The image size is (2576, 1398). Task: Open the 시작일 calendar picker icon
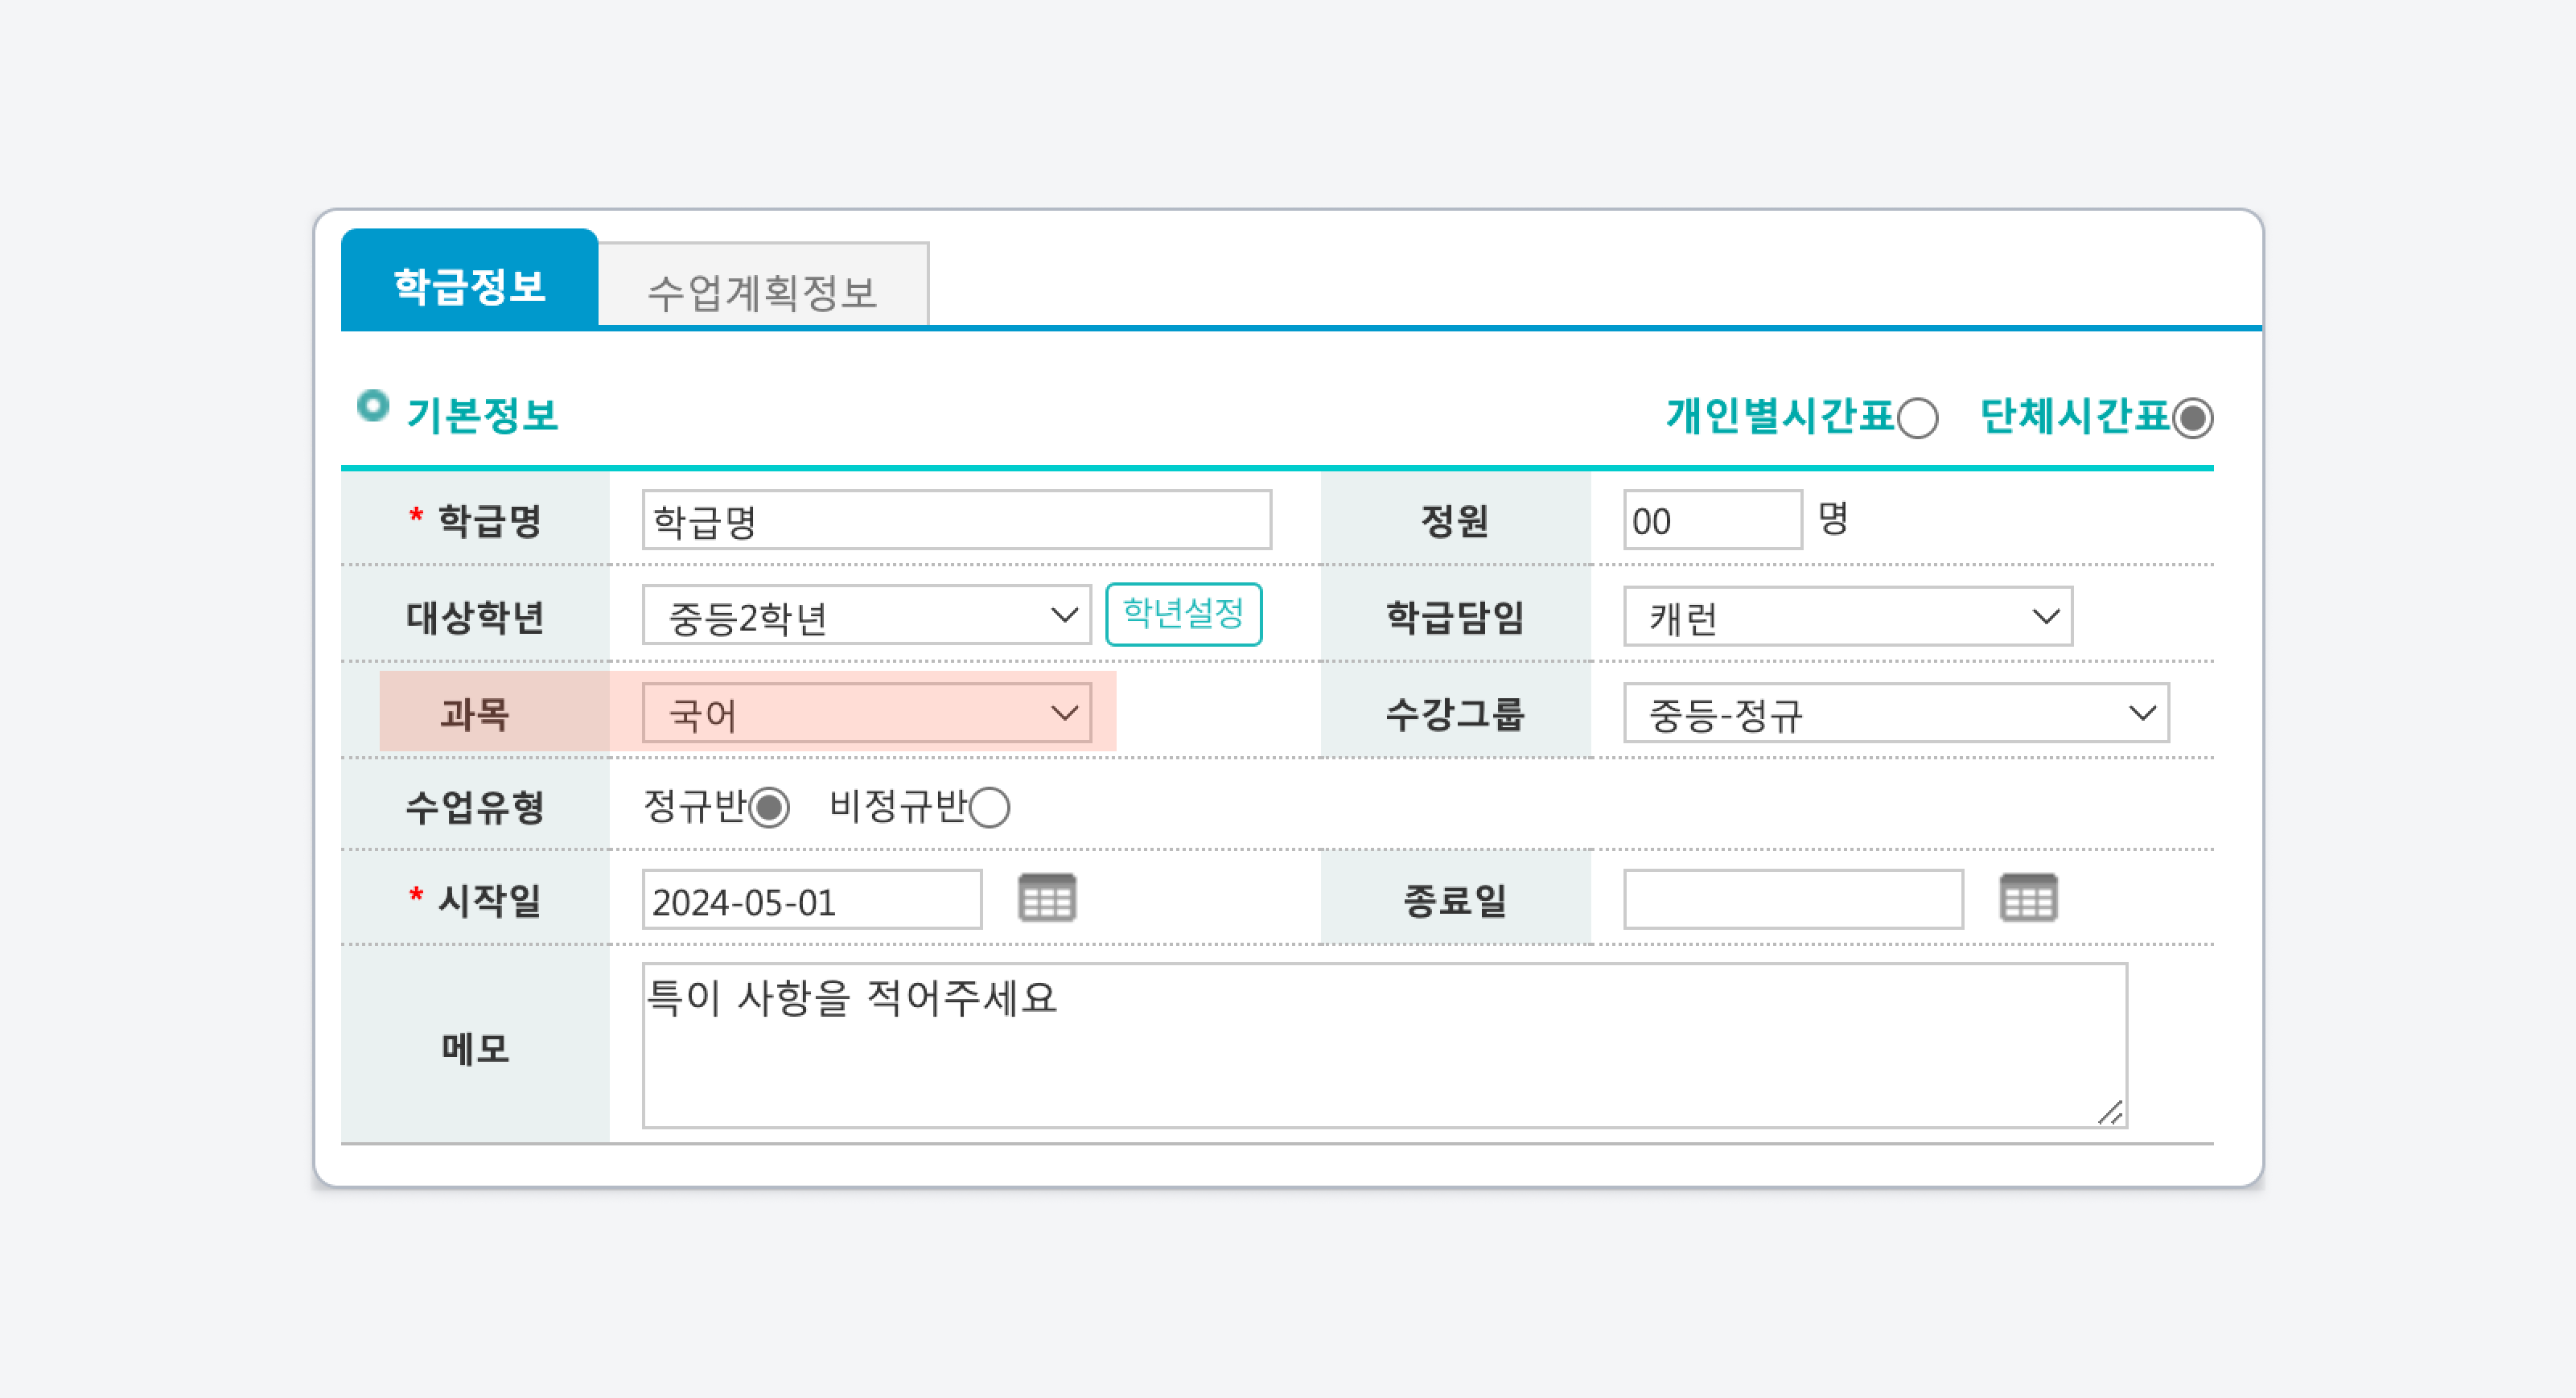pyautogui.click(x=1046, y=897)
